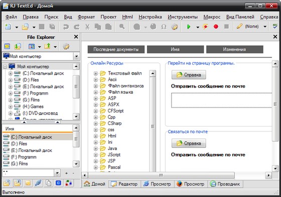Click the Omega special character icon

tap(164, 27)
